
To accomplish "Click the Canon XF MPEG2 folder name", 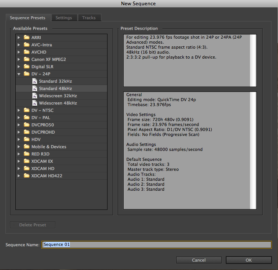I will [49, 59].
